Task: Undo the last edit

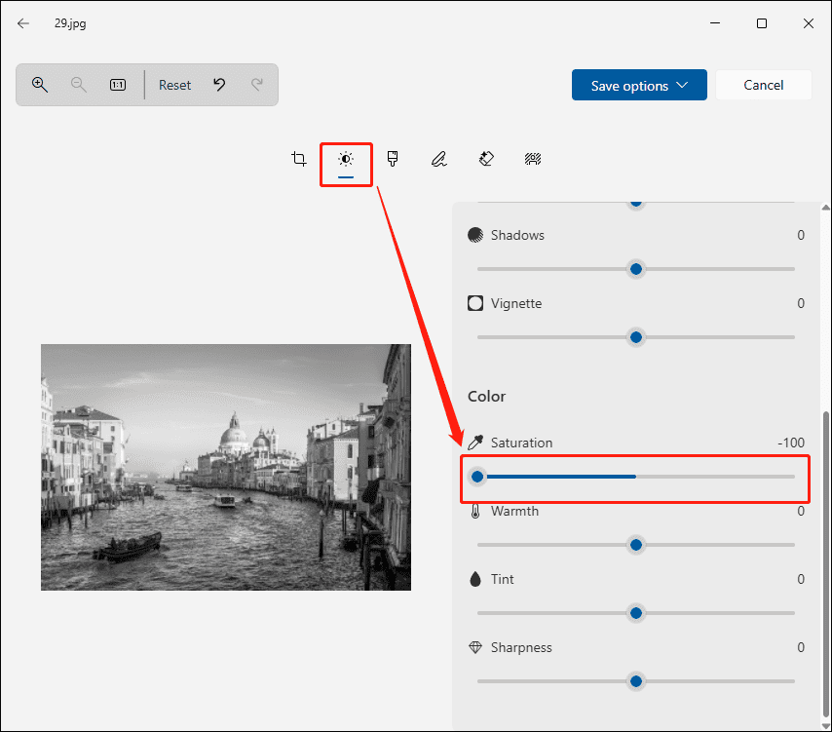Action: (x=219, y=85)
